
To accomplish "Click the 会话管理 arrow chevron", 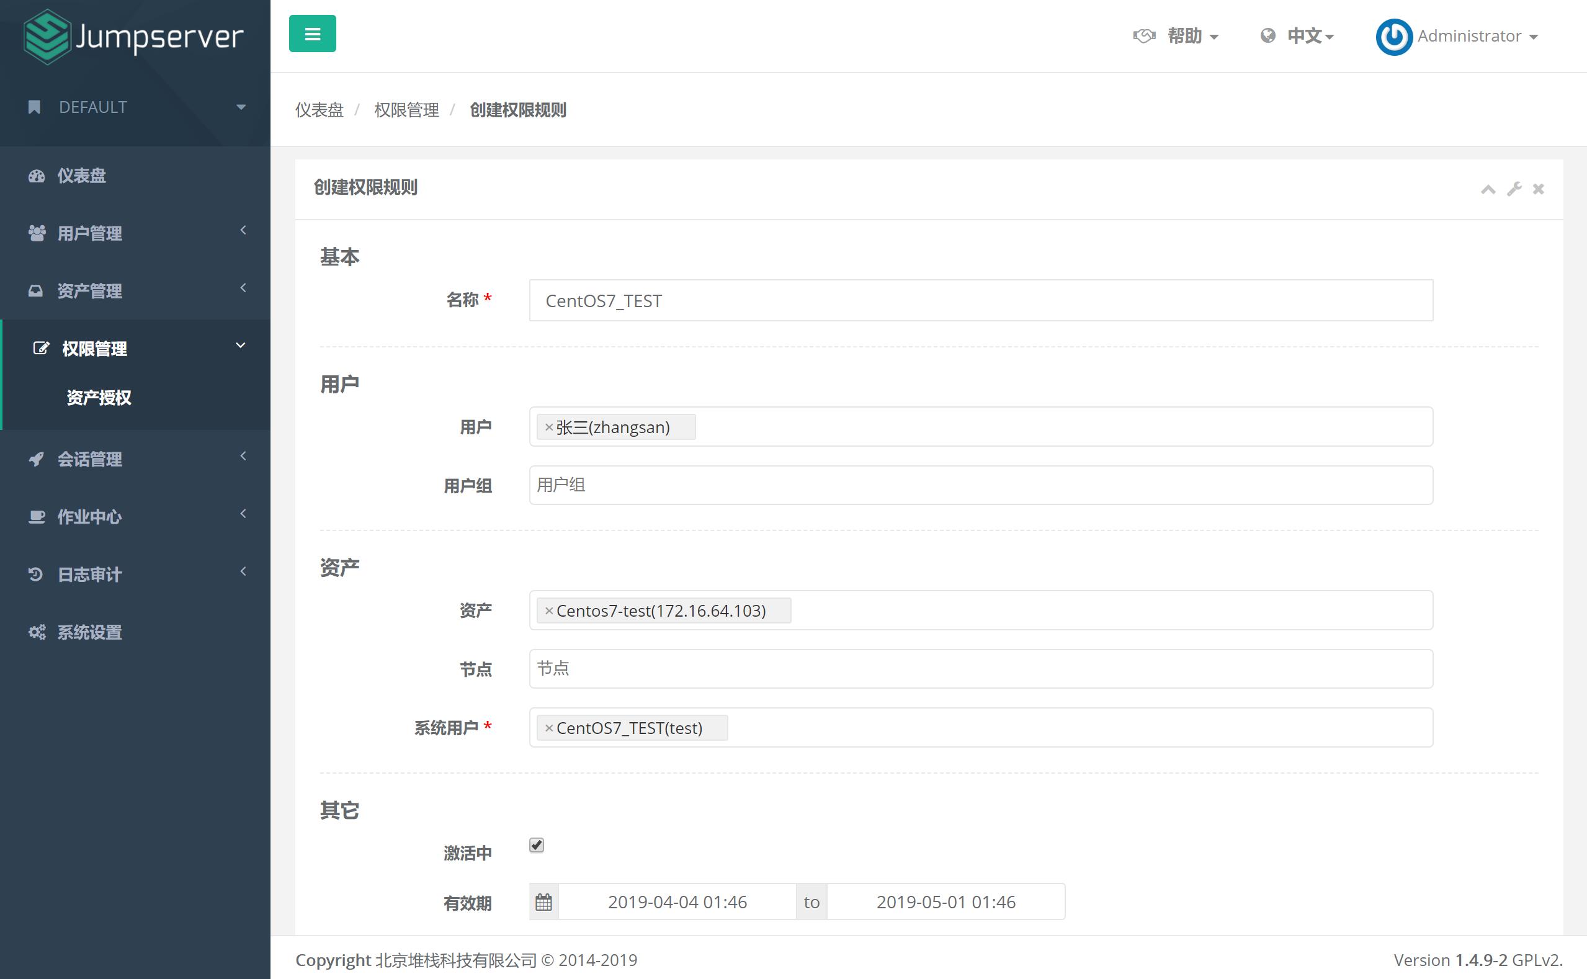I will 243,456.
